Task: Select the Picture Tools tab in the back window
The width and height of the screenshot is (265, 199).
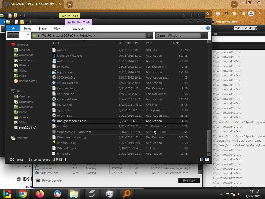Action: click(69, 16)
